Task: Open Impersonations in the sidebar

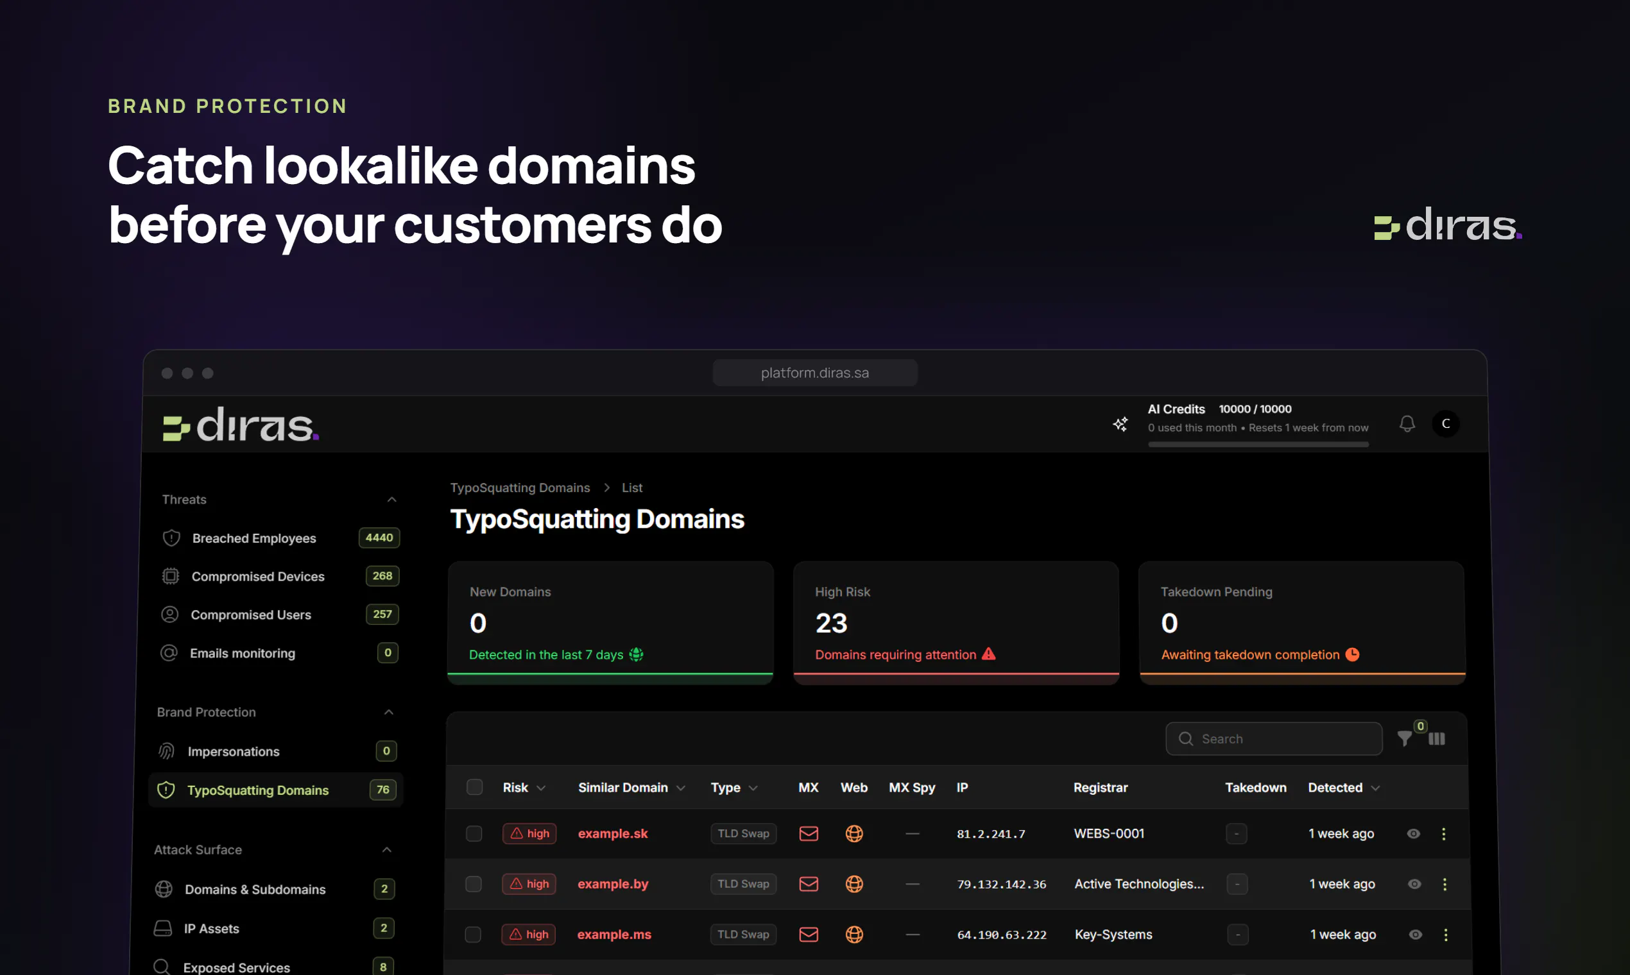Action: pos(276,751)
